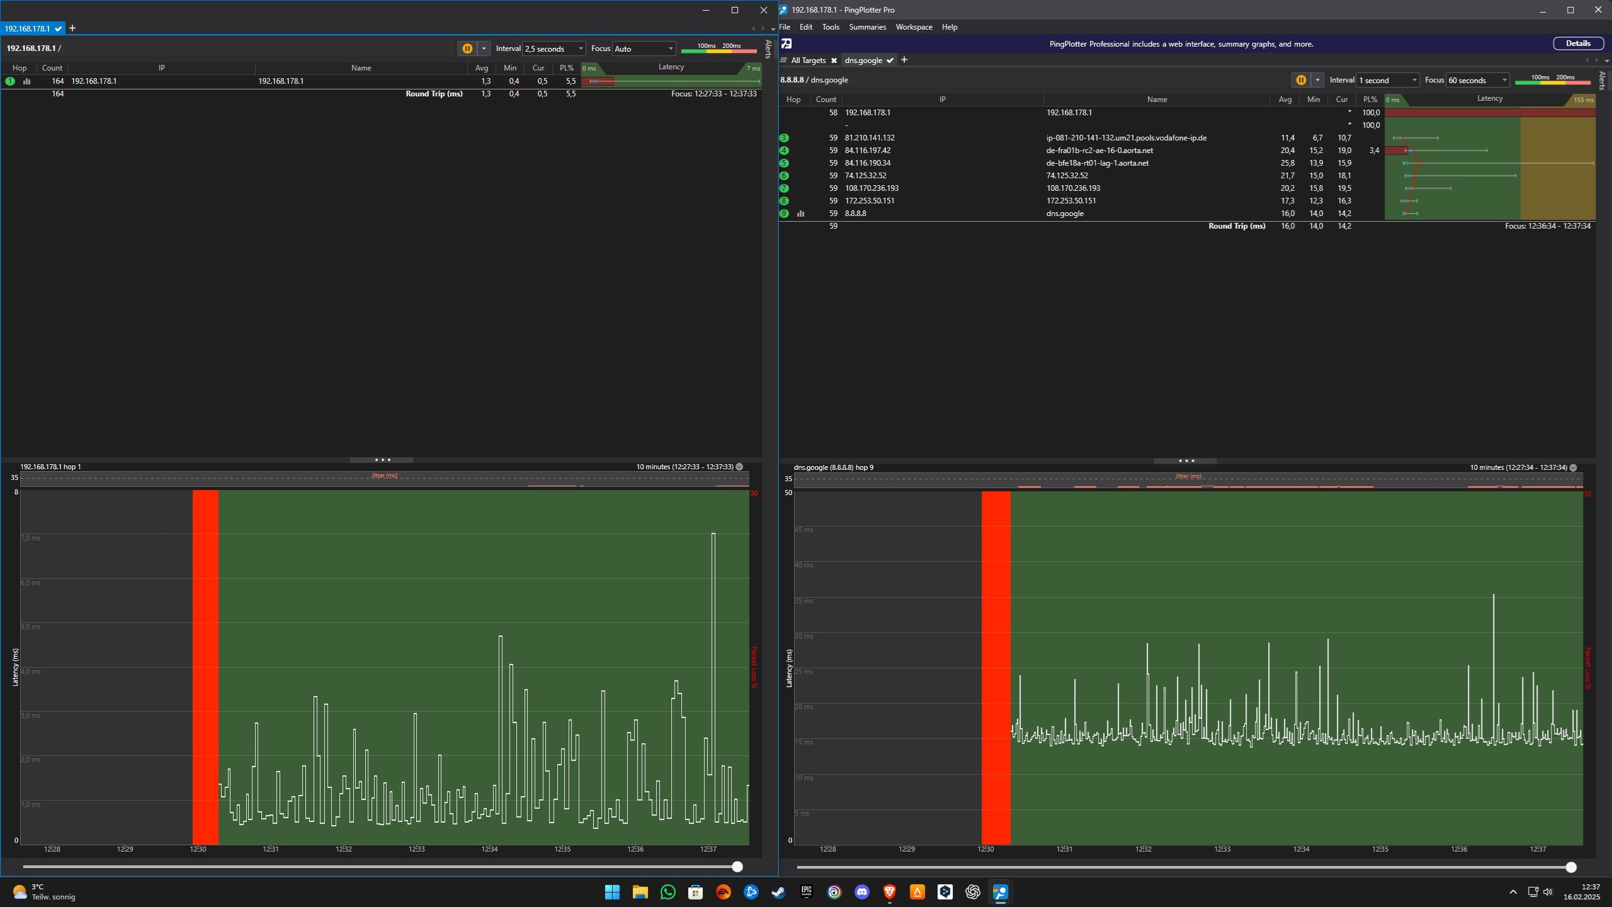Click the right timeline slider handle
The height and width of the screenshot is (907, 1612).
click(1571, 867)
